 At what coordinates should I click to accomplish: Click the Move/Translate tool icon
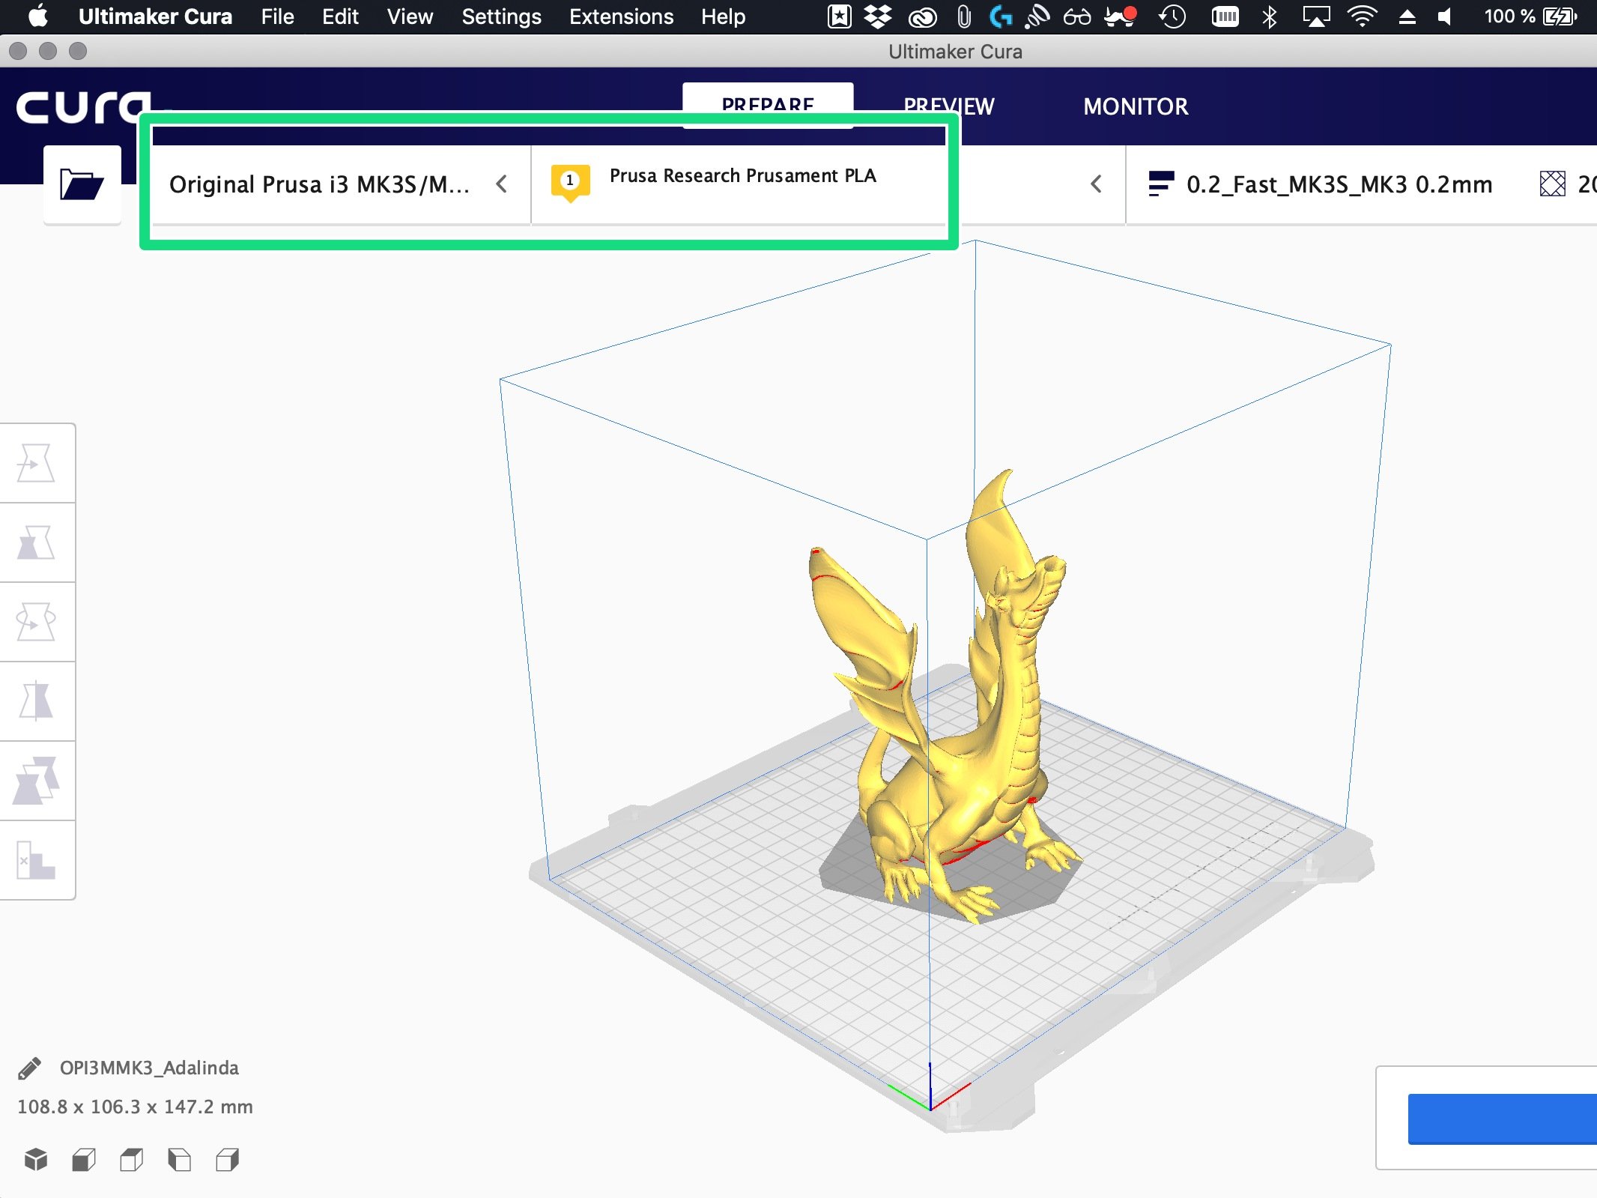point(37,462)
